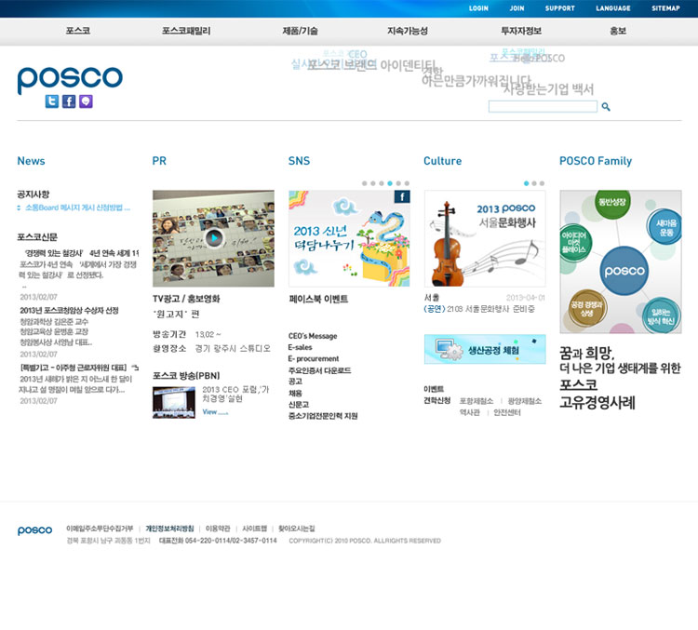Open the 2013 POSCO 서울문화행사 banner
This screenshot has width=698, height=630.
tap(485, 238)
